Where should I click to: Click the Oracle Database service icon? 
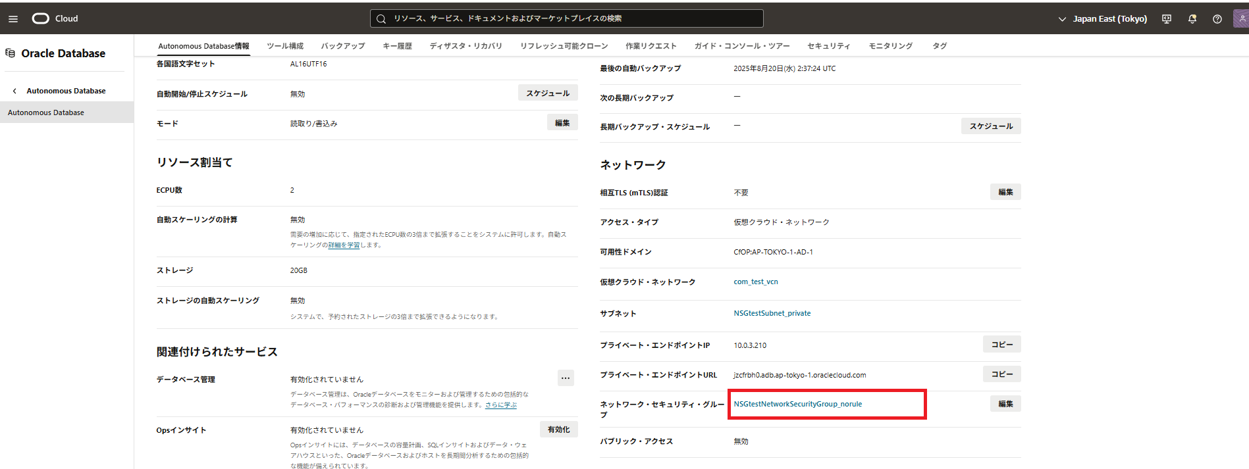click(10, 53)
